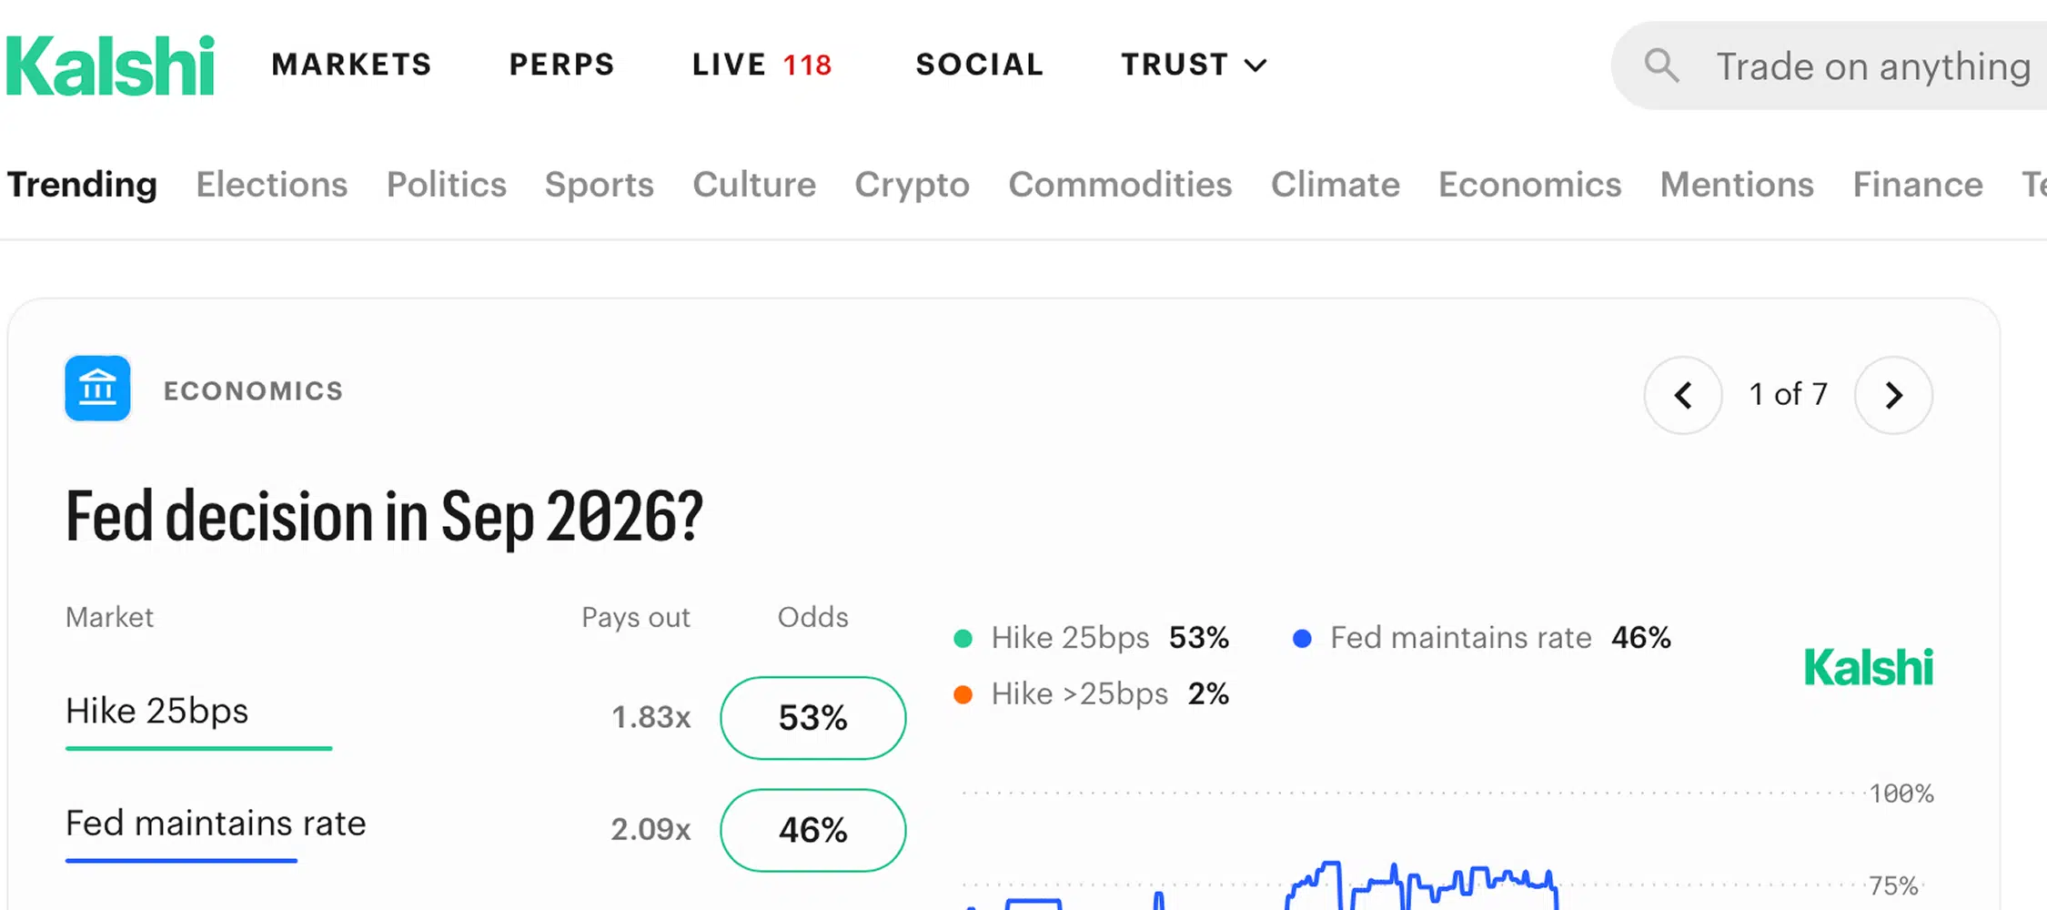
Task: Click the '2.09x' payout value
Action: 650,829
